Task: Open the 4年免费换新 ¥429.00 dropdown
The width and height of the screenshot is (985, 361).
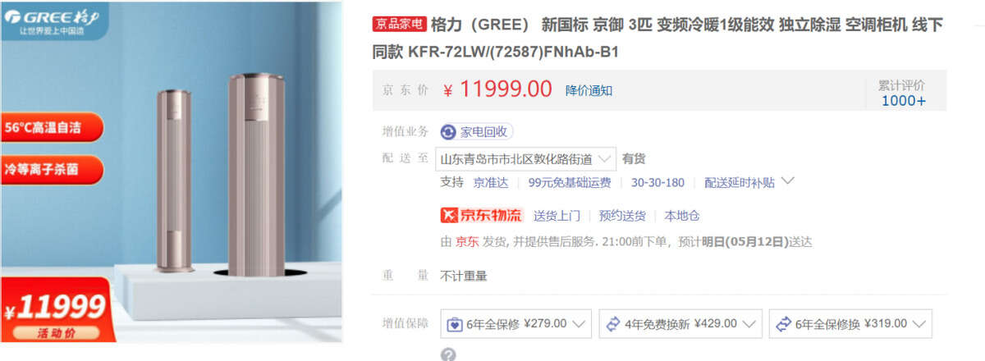Action: point(680,323)
